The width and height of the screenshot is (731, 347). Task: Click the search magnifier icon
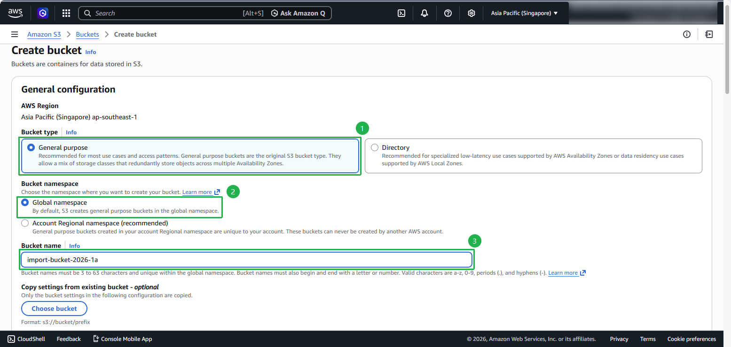(x=87, y=13)
